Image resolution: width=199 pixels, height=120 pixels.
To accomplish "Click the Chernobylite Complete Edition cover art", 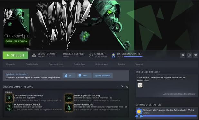I will coord(16,28).
